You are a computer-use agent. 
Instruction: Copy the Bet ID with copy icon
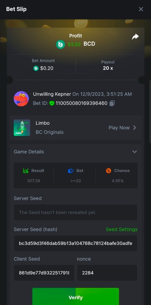tap(112, 103)
